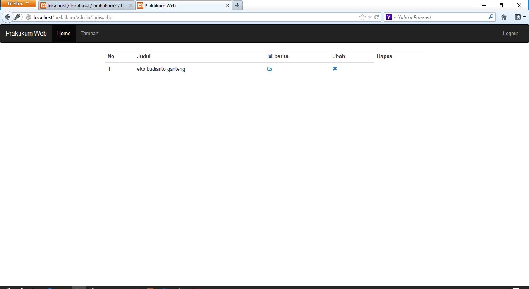Select Tambah in the navigation bar
The width and height of the screenshot is (529, 289).
89,33
